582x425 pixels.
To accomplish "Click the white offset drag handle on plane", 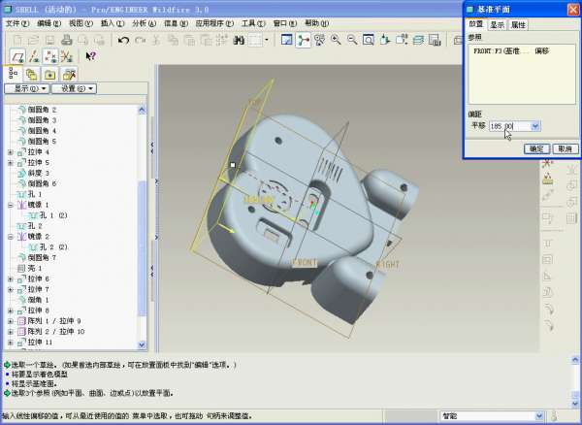I will 233,165.
